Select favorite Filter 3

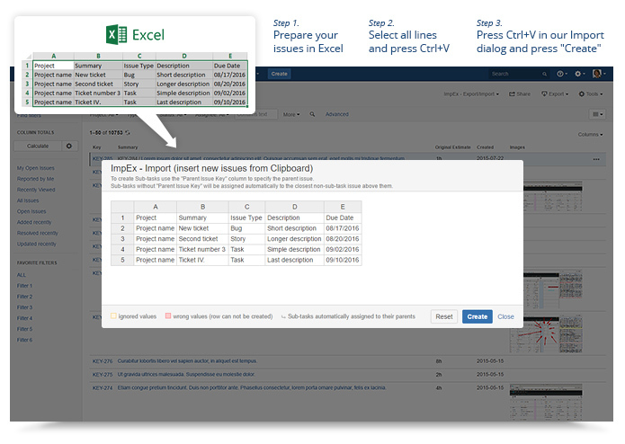coord(24,307)
